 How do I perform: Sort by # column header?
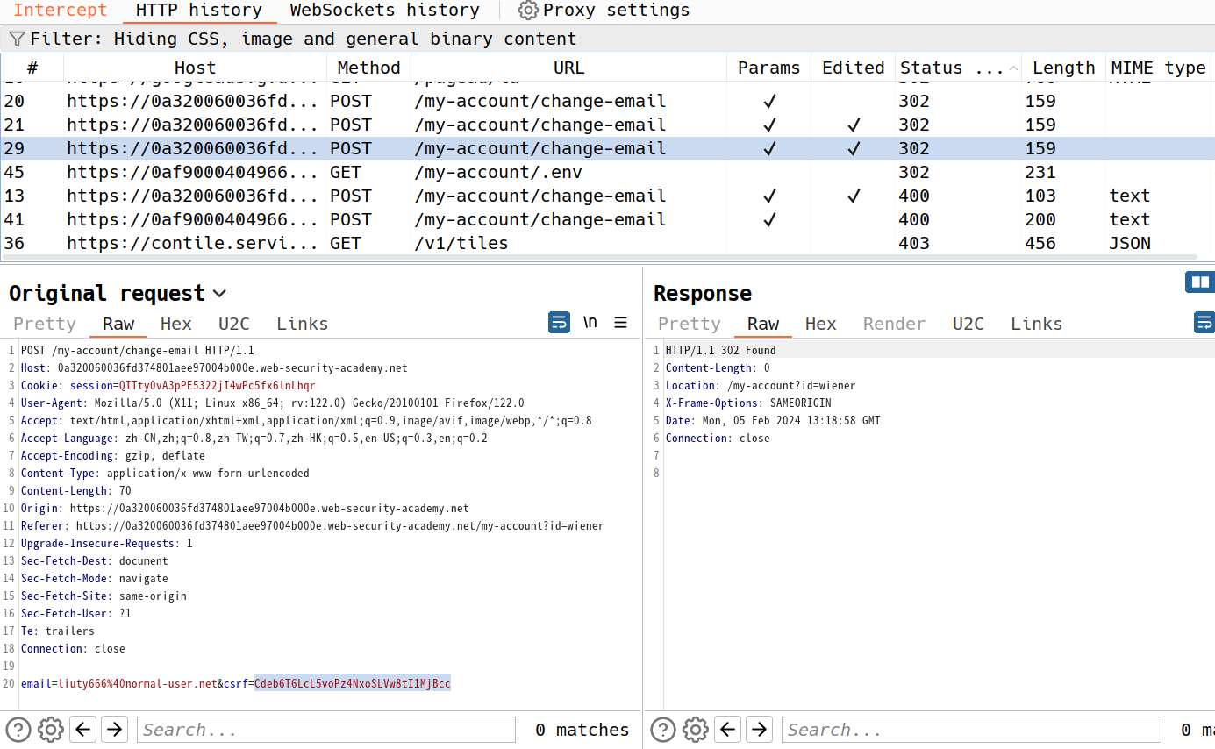32,68
